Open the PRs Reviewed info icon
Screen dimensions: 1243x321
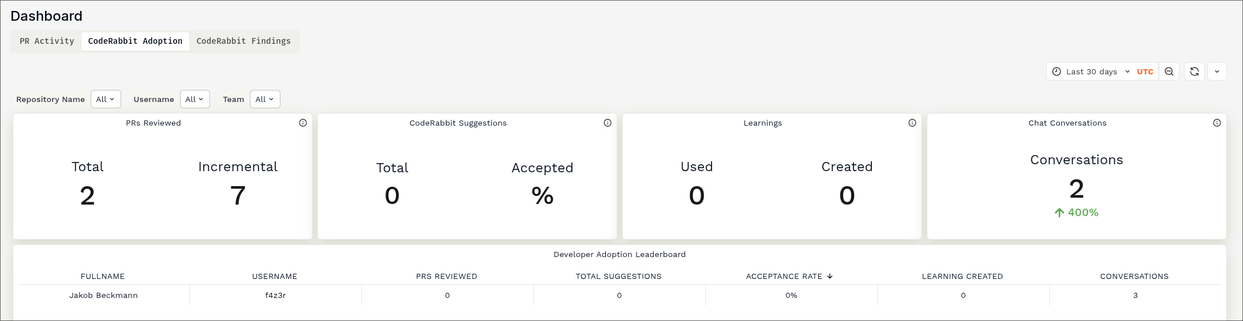pos(303,123)
